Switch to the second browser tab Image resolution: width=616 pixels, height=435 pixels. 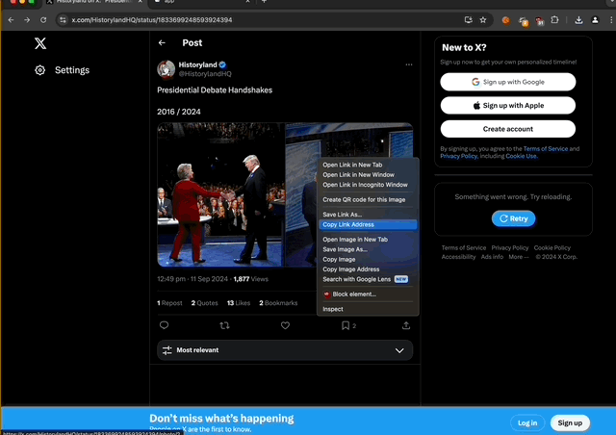click(x=200, y=2)
